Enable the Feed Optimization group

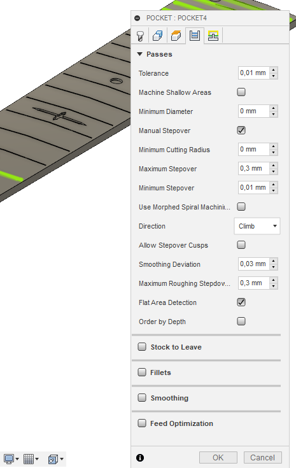click(142, 423)
